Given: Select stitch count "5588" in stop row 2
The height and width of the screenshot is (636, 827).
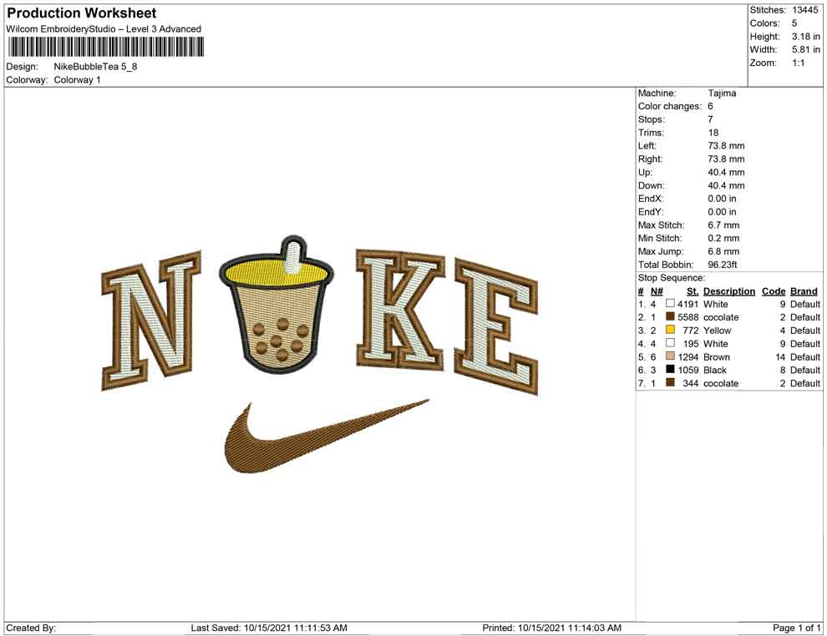Looking at the screenshot, I should point(688,317).
